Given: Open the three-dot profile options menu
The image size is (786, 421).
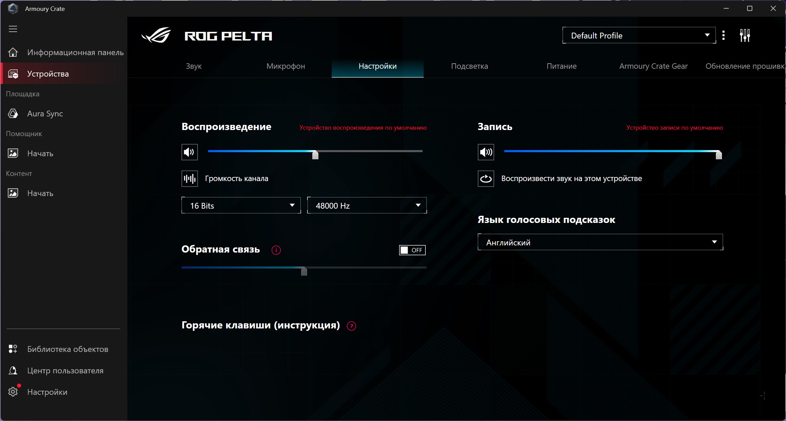Looking at the screenshot, I should tap(723, 35).
